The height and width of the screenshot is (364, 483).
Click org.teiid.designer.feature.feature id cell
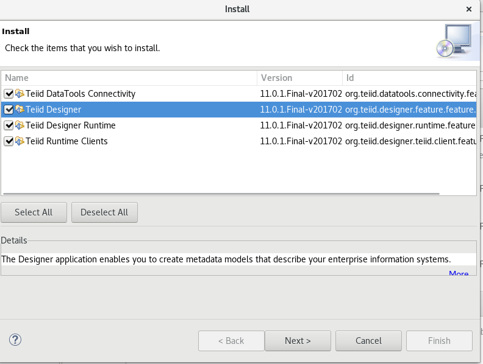[x=410, y=110]
